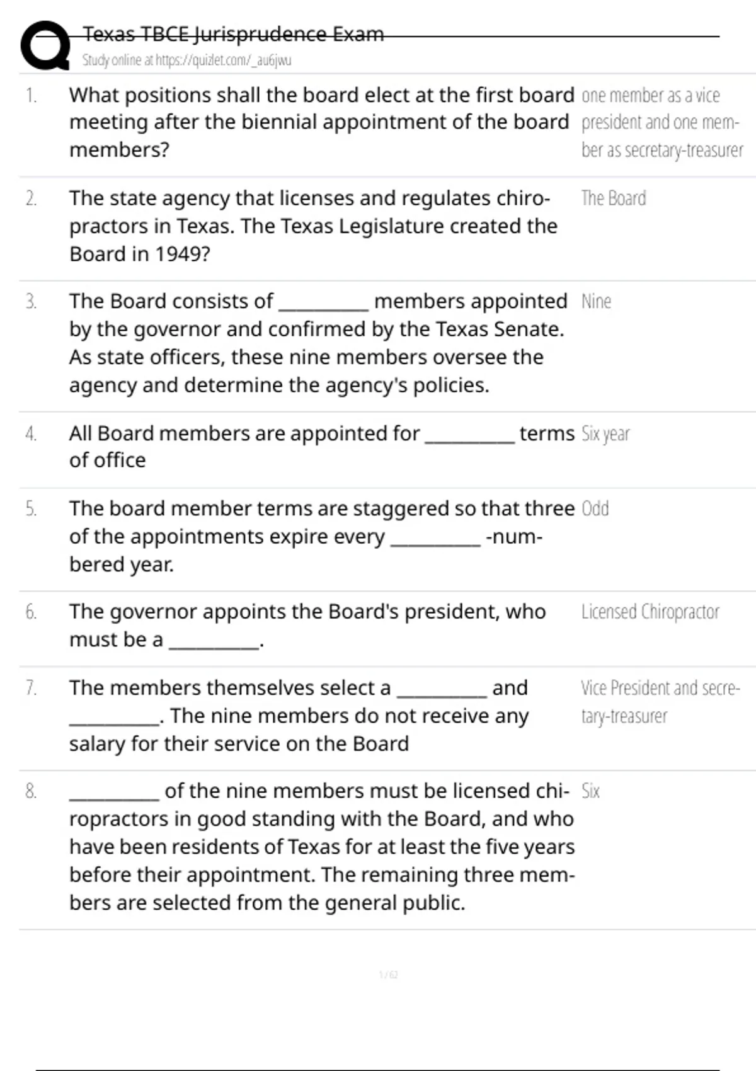Image resolution: width=756 pixels, height=1071 pixels.
Task: Click the Texas TBCE Jurisprudence Exam title
Action: [233, 34]
